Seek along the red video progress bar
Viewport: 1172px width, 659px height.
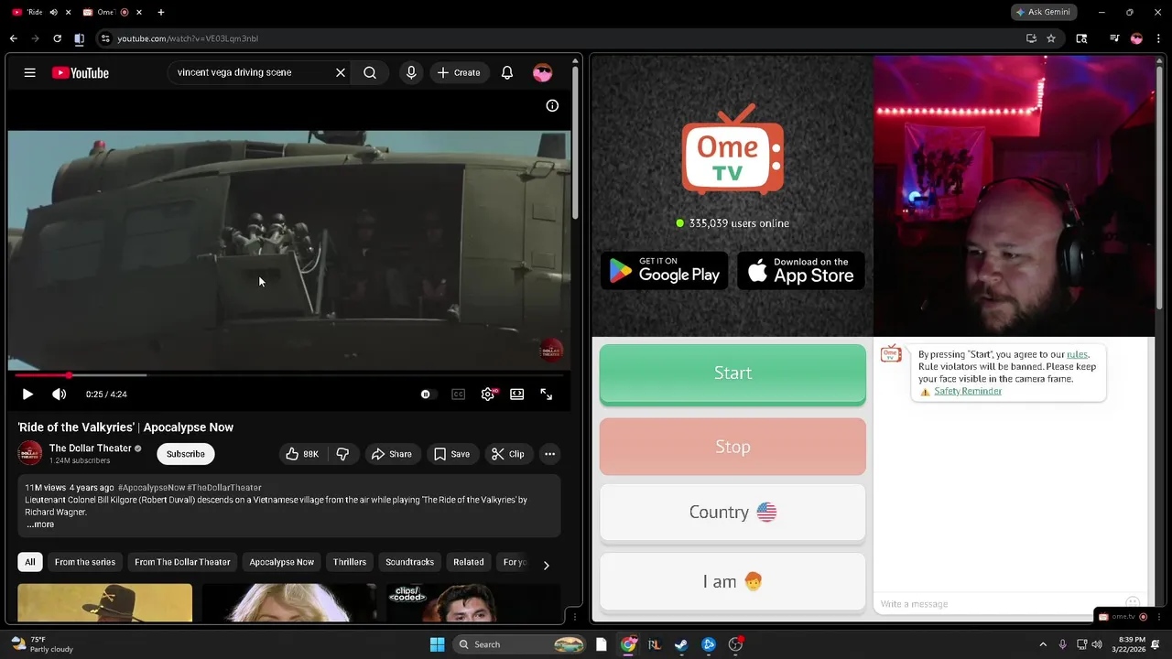(289, 375)
